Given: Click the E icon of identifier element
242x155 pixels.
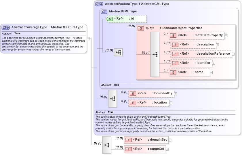Looking at the screenshot, I should click(x=175, y=63).
